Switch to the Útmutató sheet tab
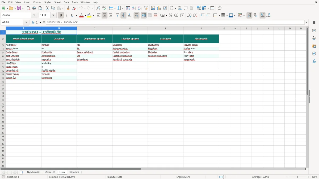 click(74, 172)
